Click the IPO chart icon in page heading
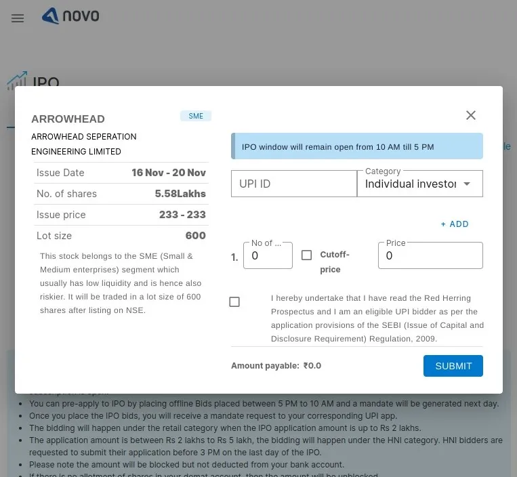 pyautogui.click(x=17, y=81)
